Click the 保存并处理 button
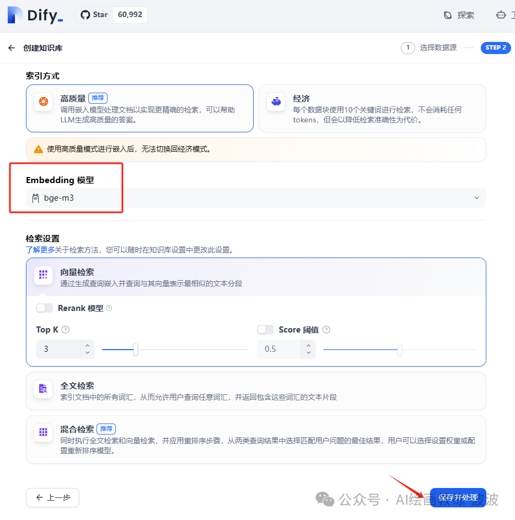Image resolution: width=515 pixels, height=520 pixels. (458, 498)
